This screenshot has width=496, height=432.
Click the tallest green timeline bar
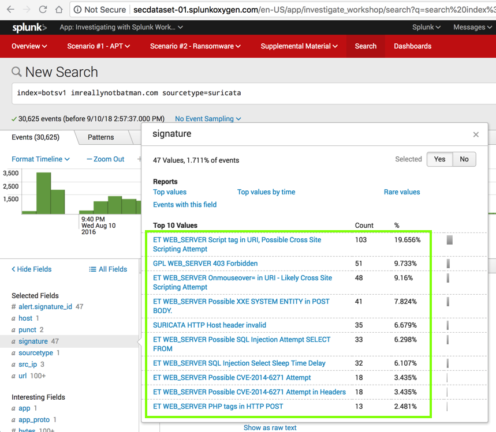(44, 193)
